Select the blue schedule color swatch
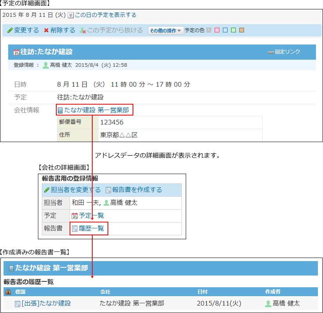323x313 pixels. tap(225, 30)
